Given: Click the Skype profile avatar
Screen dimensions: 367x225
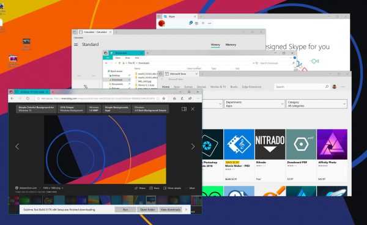Looking at the screenshot, I should pyautogui.click(x=161, y=23).
